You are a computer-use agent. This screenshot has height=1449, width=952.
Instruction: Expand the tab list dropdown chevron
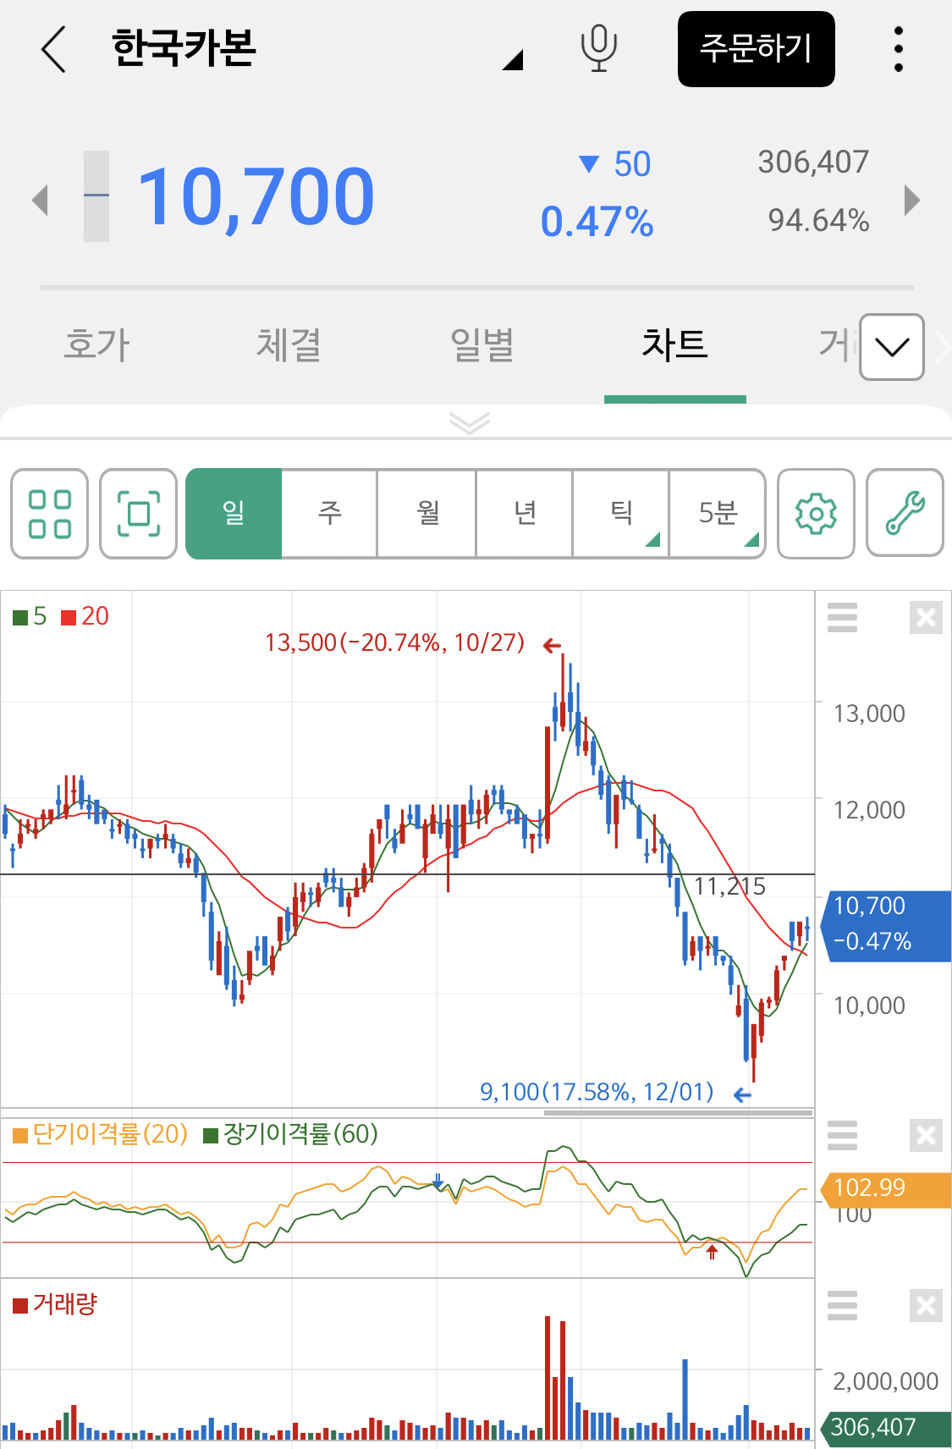(892, 347)
